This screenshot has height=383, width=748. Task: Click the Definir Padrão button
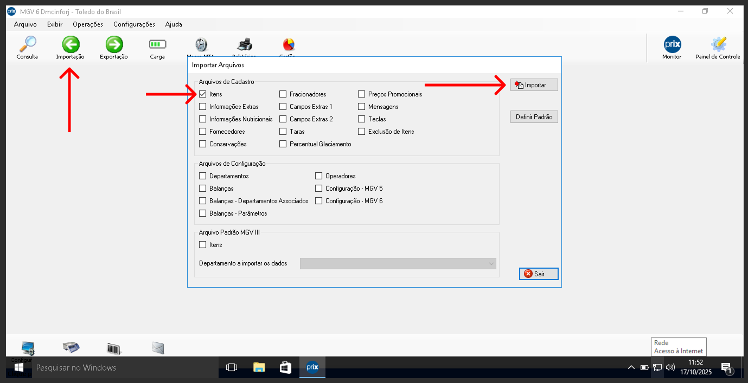[x=534, y=117]
